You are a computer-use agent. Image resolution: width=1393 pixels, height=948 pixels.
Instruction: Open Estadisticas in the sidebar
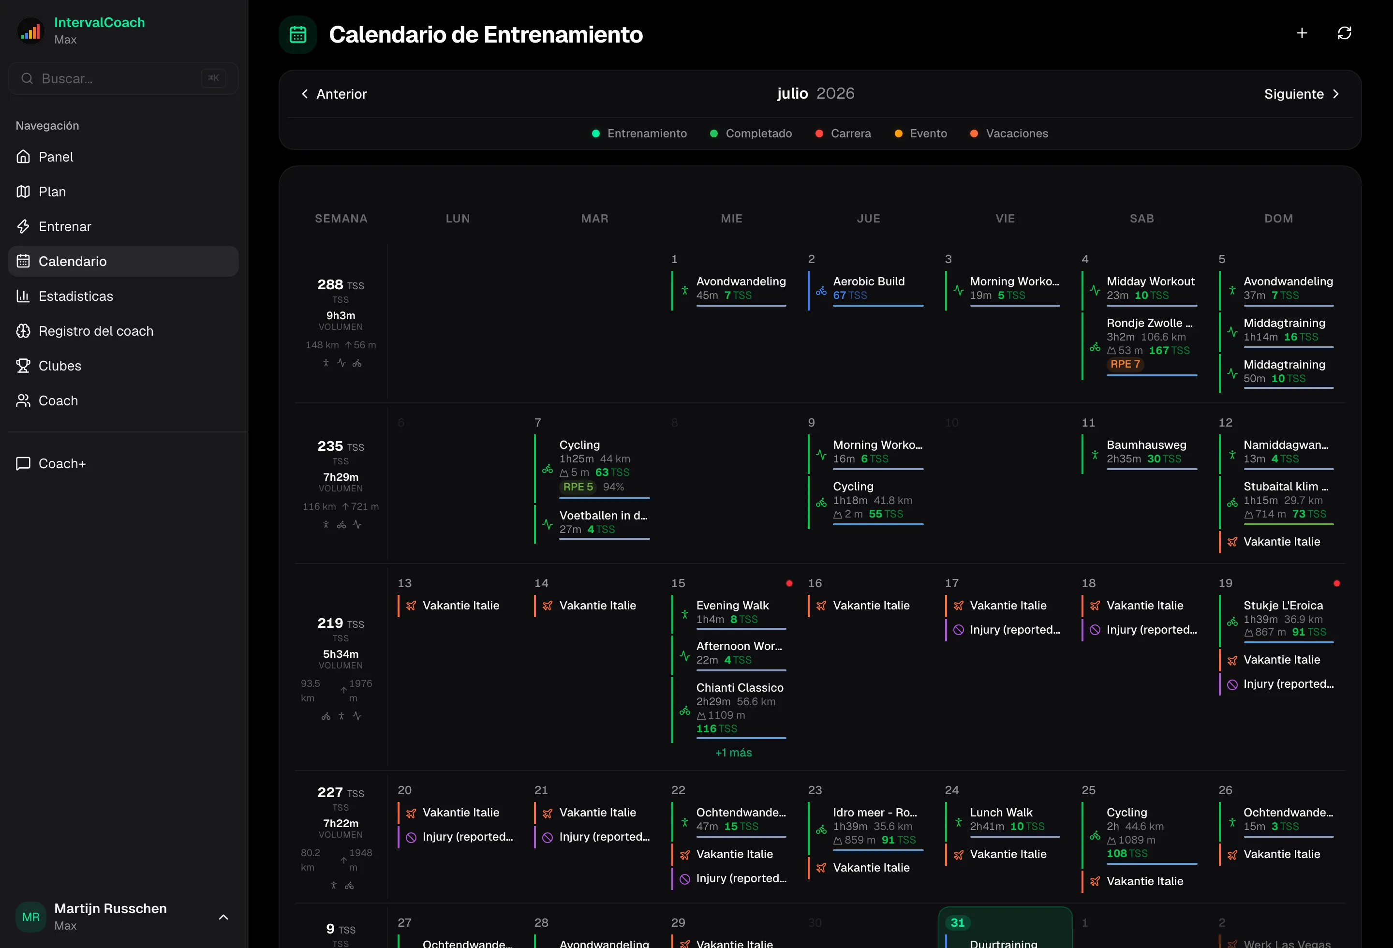tap(123, 296)
